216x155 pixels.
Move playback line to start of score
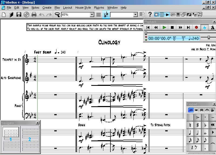click(148, 27)
